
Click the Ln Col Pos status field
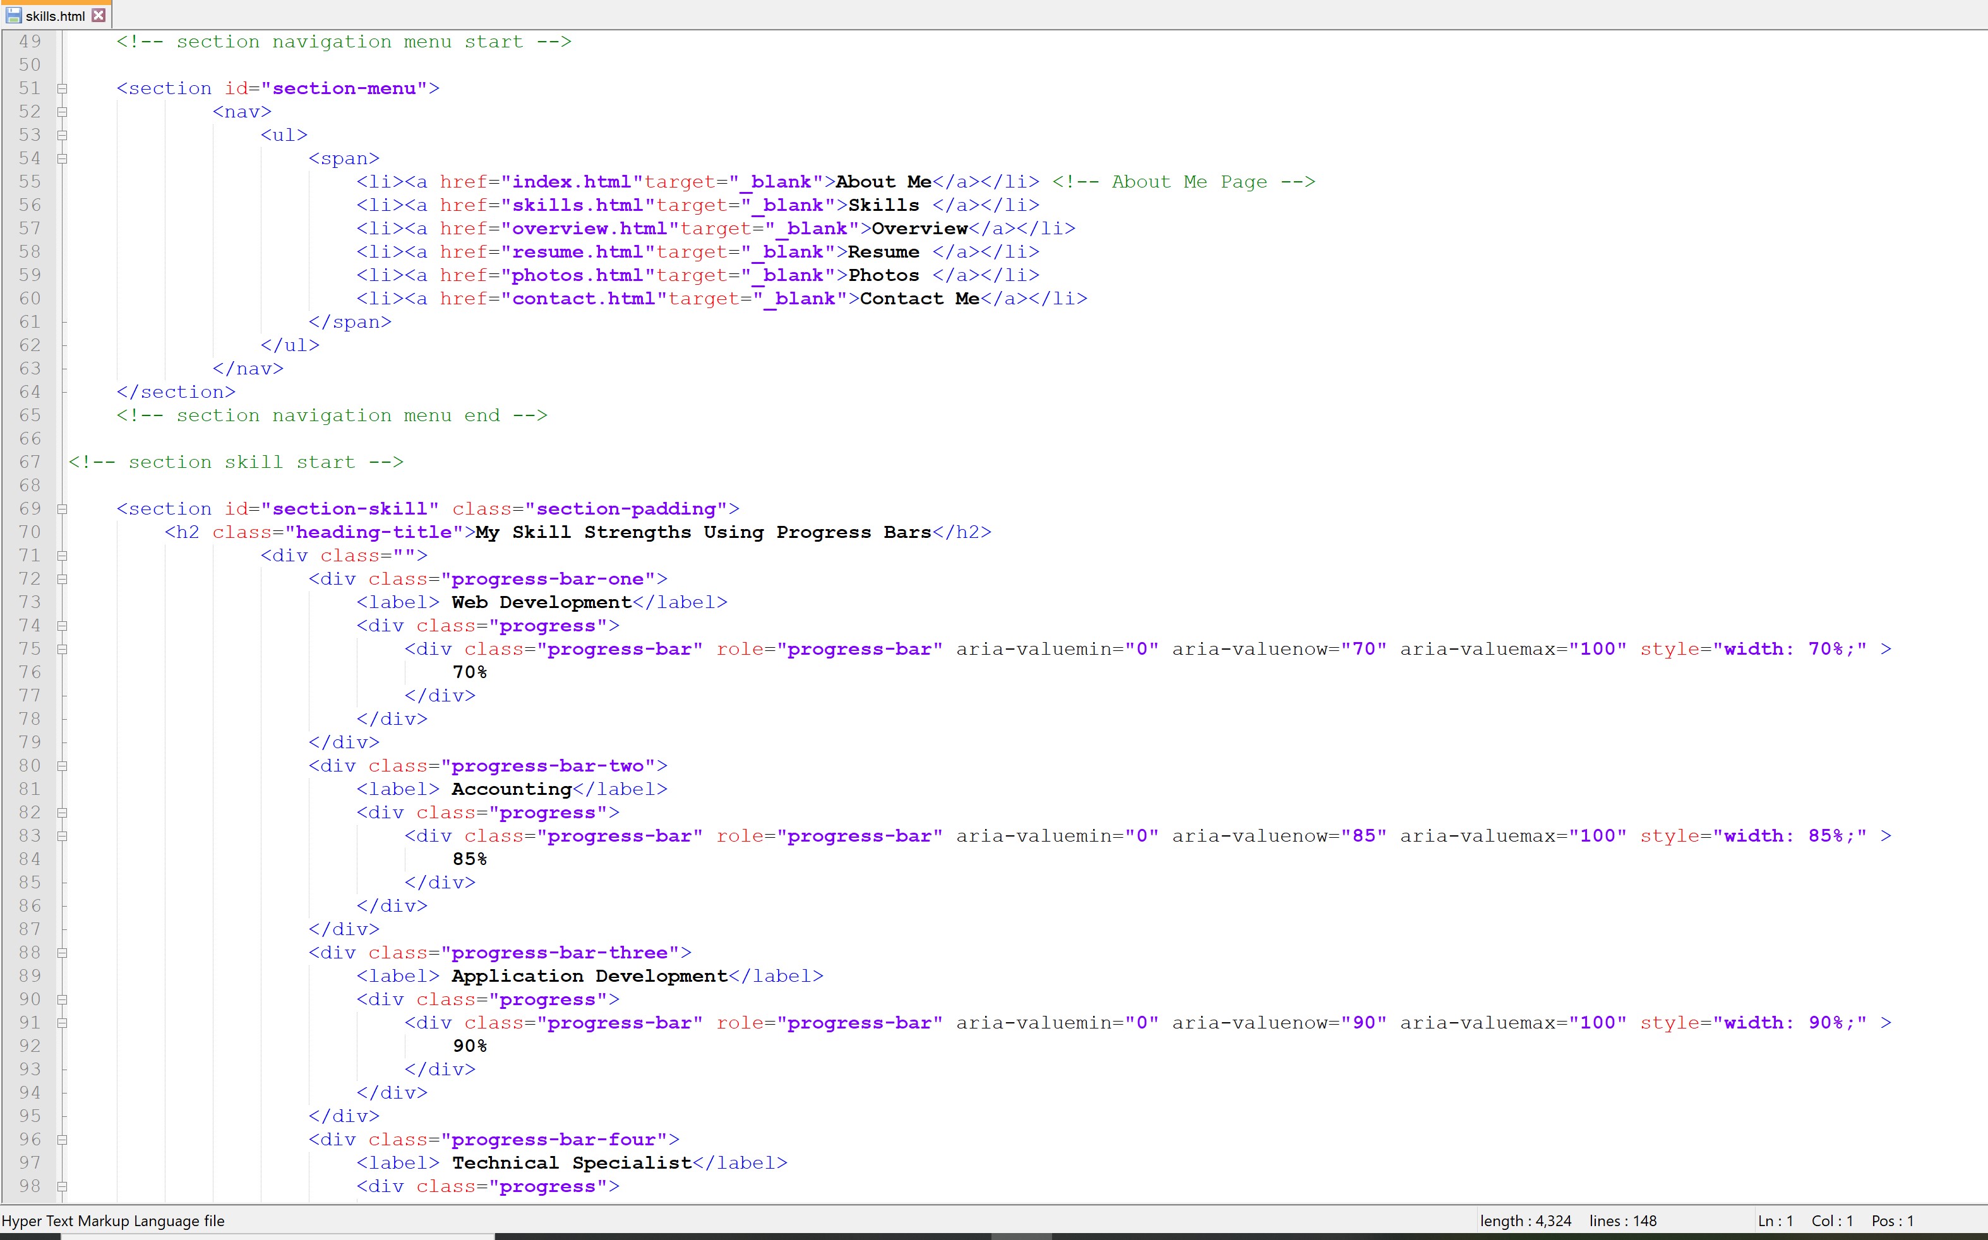pyautogui.click(x=1835, y=1220)
